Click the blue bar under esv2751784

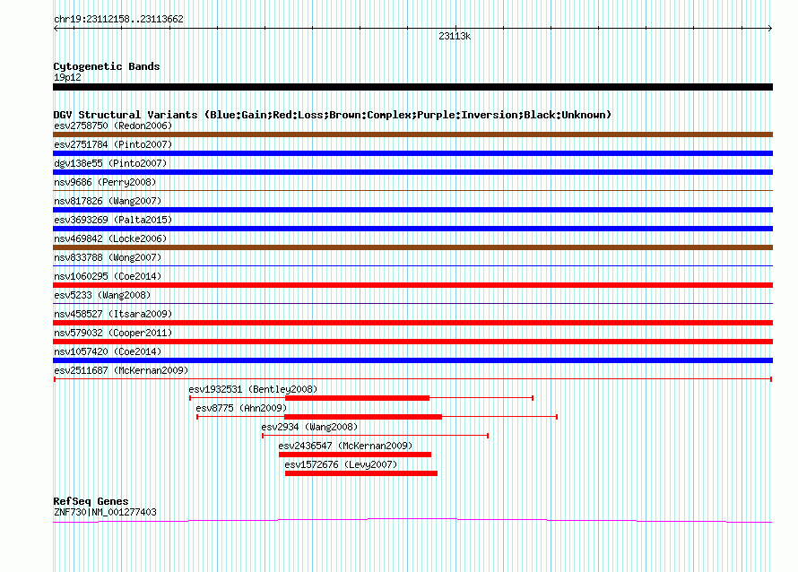point(412,153)
